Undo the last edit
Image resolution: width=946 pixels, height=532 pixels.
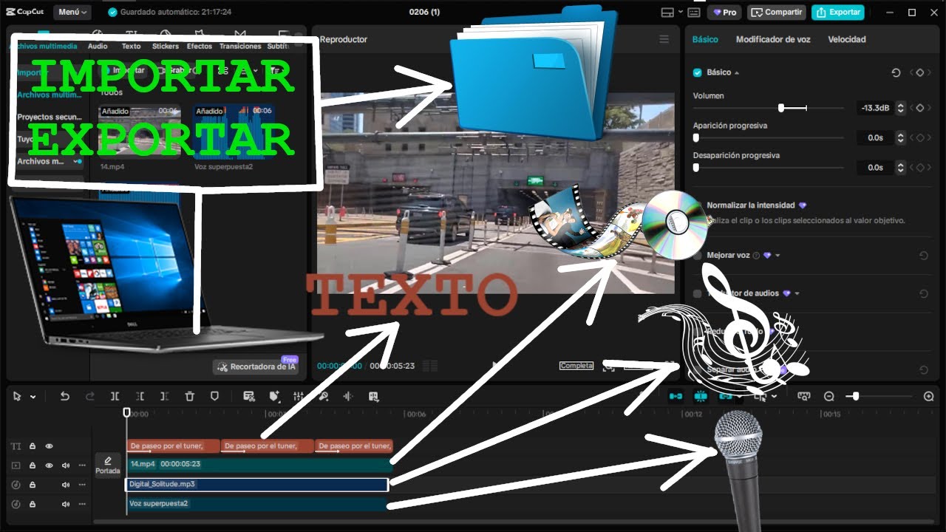(x=64, y=396)
